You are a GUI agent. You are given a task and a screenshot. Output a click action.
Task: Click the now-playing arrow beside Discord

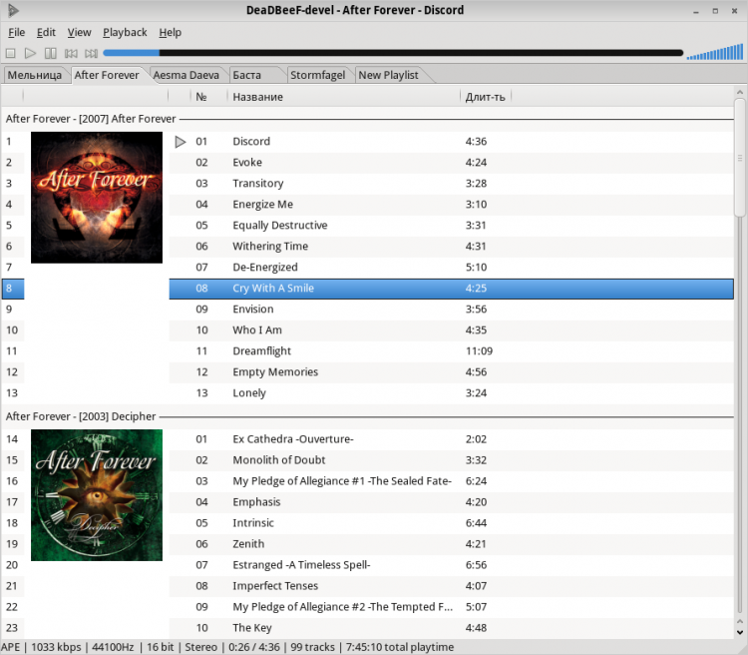pos(181,142)
